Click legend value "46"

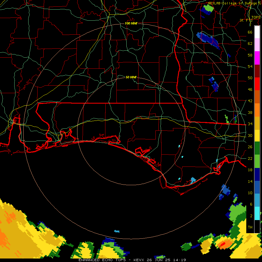[250, 90]
